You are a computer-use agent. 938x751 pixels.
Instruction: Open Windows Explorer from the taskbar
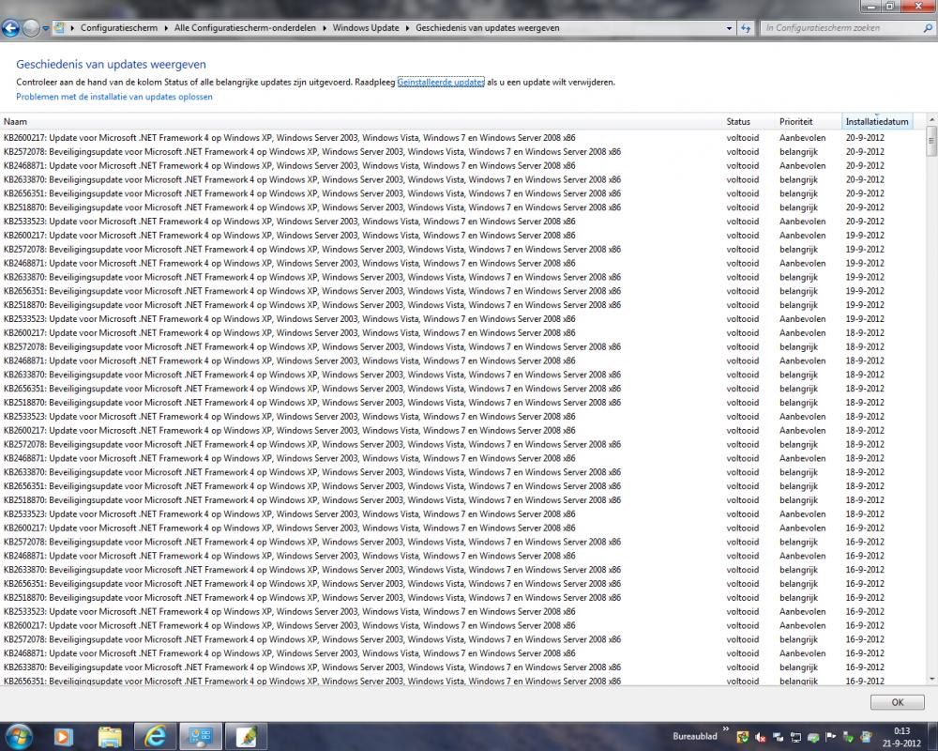pyautogui.click(x=110, y=737)
